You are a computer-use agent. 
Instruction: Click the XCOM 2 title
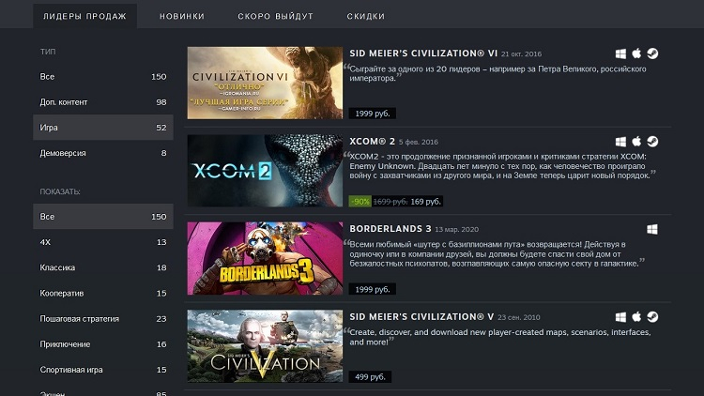coord(373,142)
